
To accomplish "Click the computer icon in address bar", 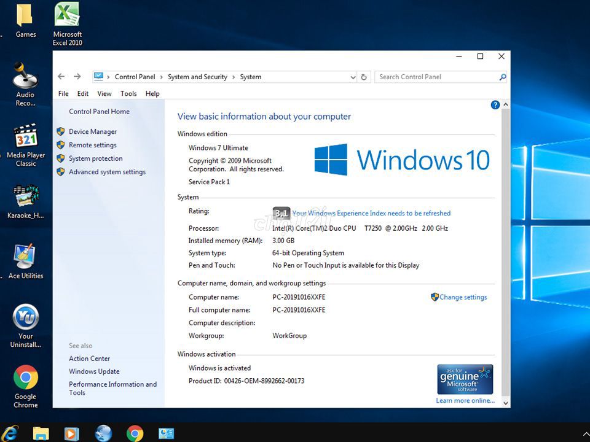I will [x=98, y=77].
